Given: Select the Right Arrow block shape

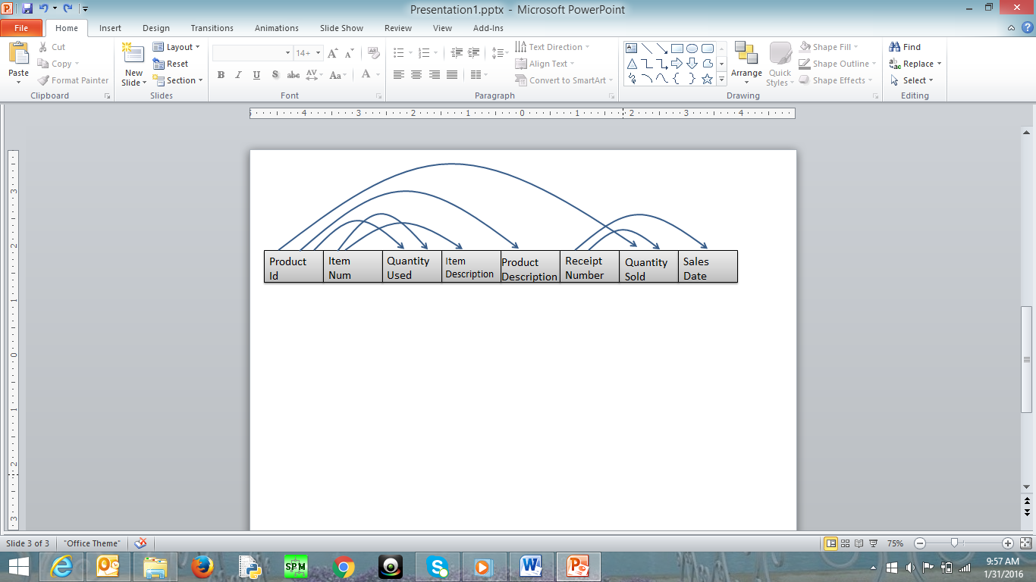Looking at the screenshot, I should [677, 64].
